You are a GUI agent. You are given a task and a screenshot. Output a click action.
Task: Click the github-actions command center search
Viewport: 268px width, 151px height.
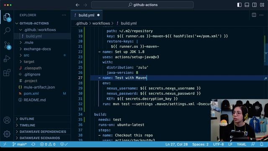click(142, 5)
